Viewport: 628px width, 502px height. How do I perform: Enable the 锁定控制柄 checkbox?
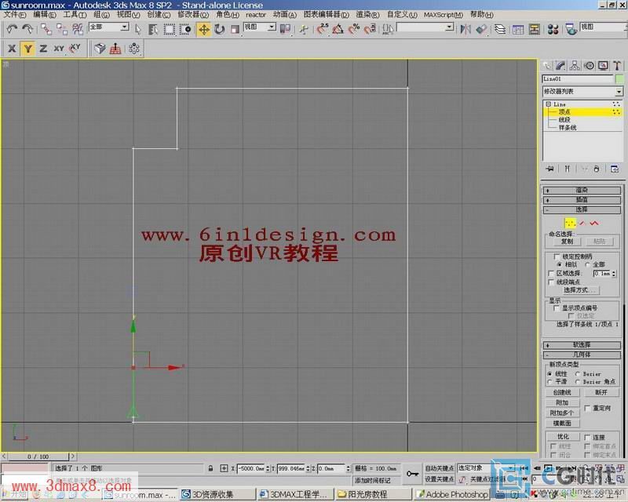pyautogui.click(x=557, y=256)
